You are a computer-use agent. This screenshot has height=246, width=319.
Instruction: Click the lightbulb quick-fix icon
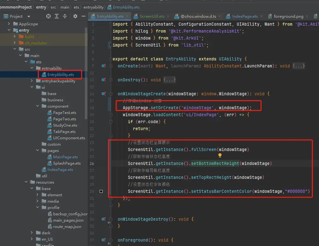pos(220,155)
